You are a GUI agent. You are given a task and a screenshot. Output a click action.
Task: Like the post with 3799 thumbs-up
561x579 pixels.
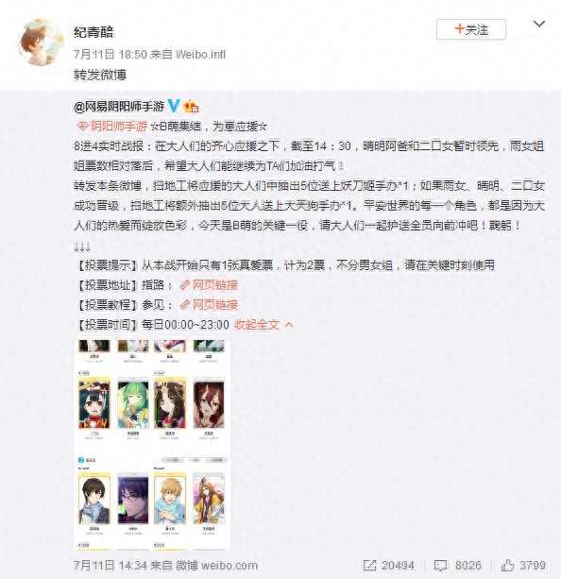tap(523, 566)
